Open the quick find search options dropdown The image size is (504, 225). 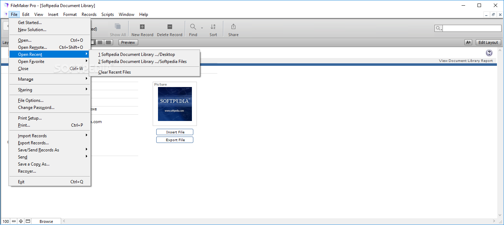click(439, 28)
